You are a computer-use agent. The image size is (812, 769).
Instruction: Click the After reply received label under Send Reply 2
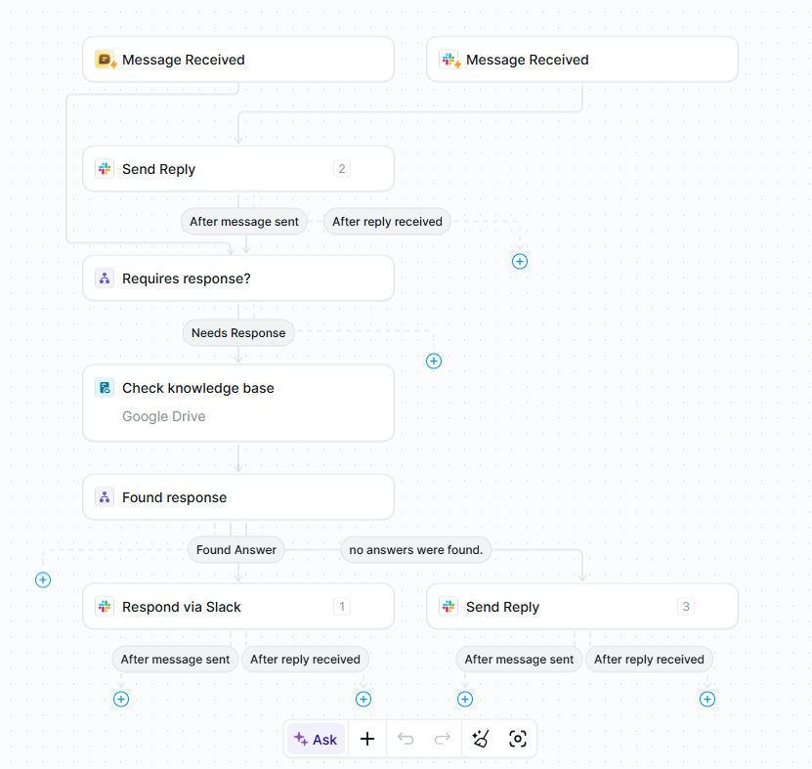tap(387, 222)
